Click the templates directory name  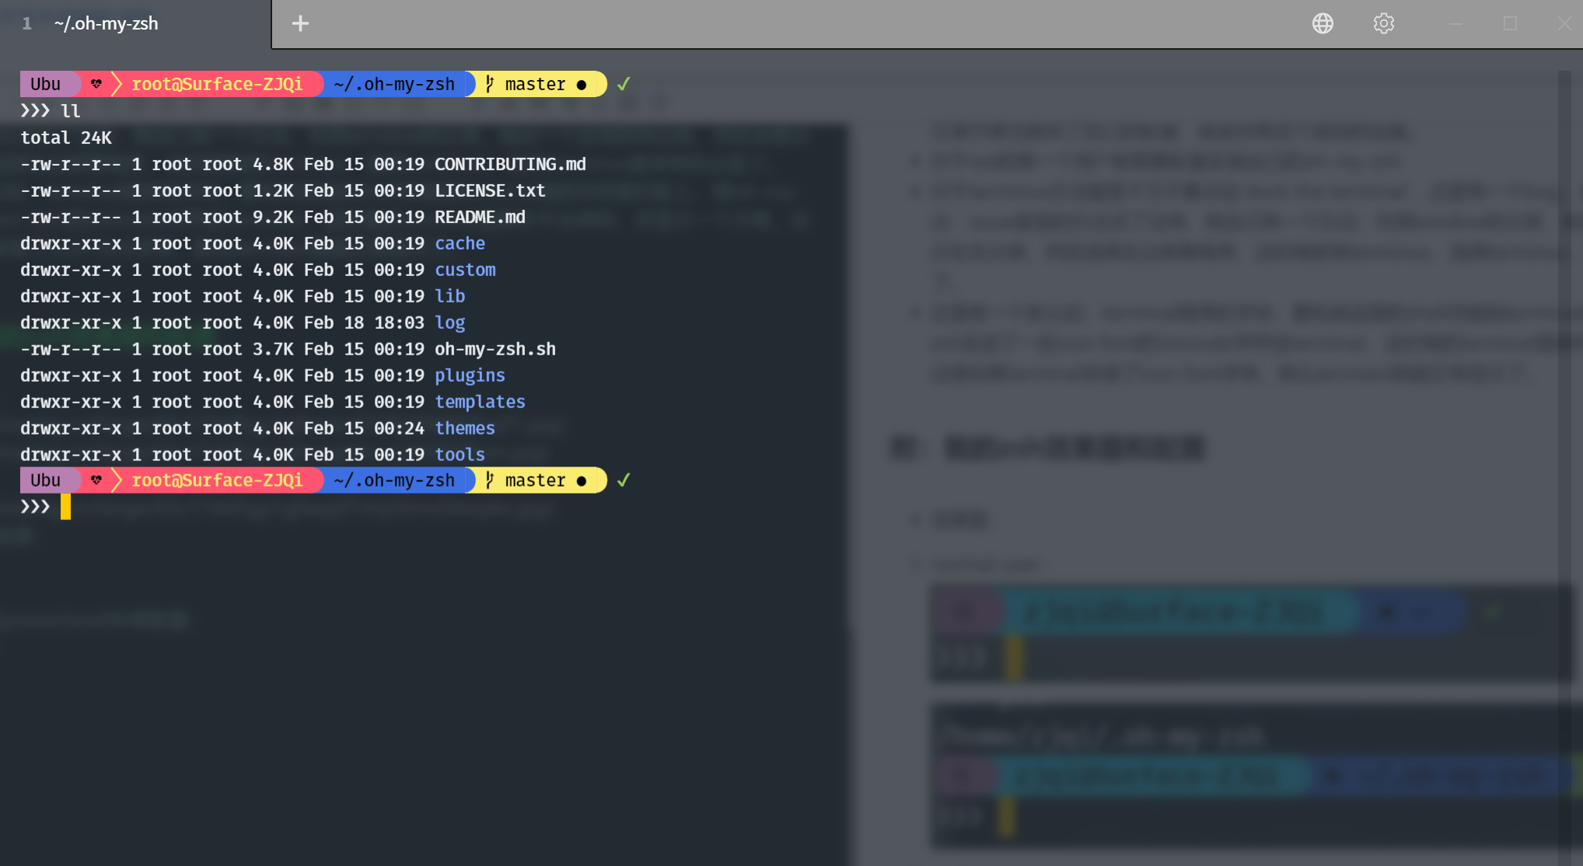(x=480, y=402)
